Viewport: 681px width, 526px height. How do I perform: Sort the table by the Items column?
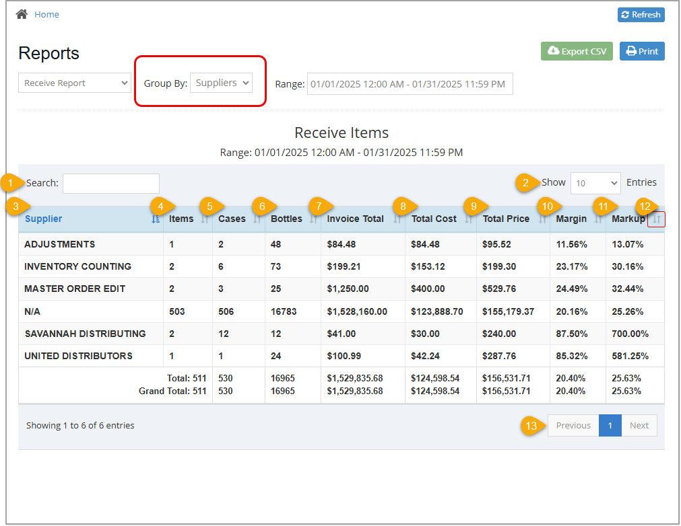(x=203, y=220)
